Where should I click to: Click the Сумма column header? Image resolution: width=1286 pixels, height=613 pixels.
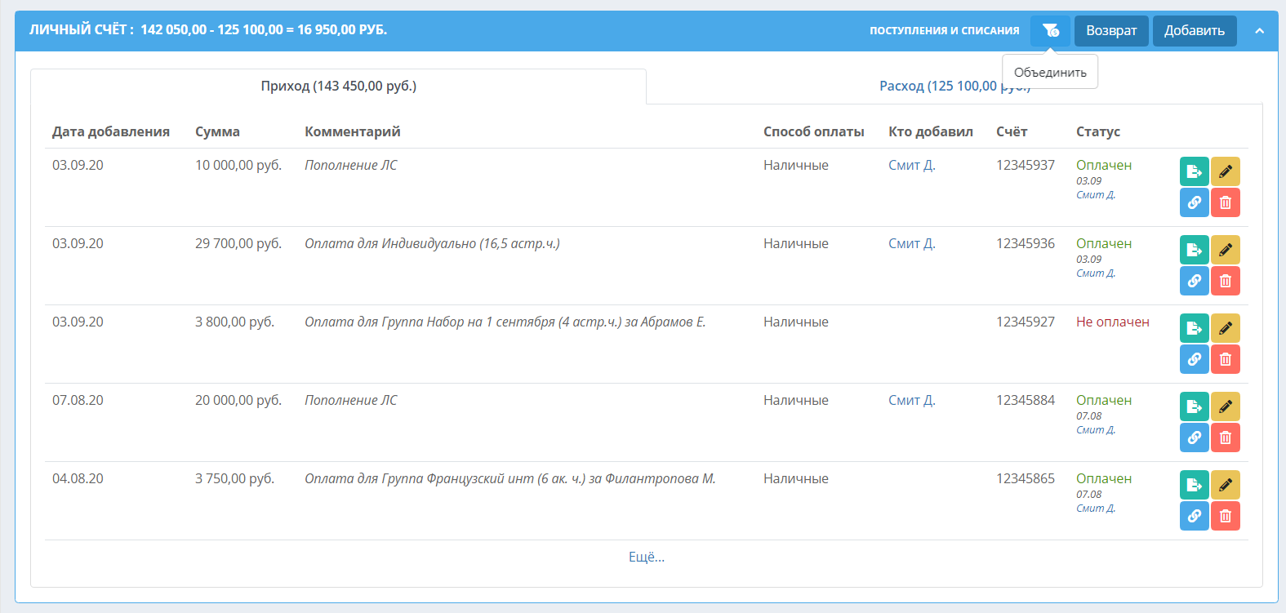(x=217, y=131)
